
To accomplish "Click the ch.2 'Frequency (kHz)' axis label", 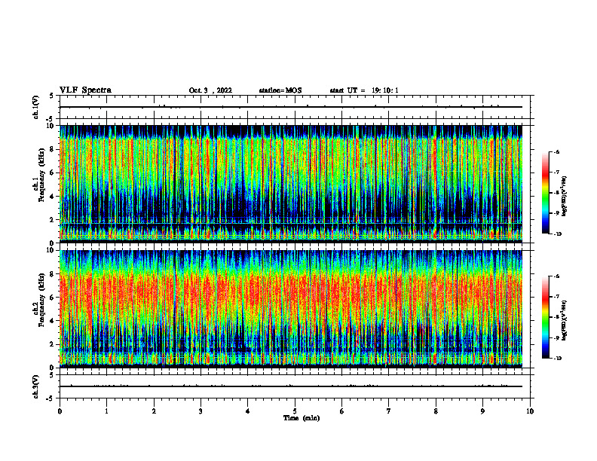I will coord(41,300).
